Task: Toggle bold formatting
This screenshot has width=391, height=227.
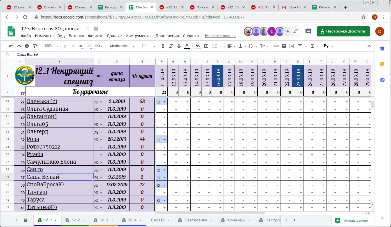Action: (163, 46)
